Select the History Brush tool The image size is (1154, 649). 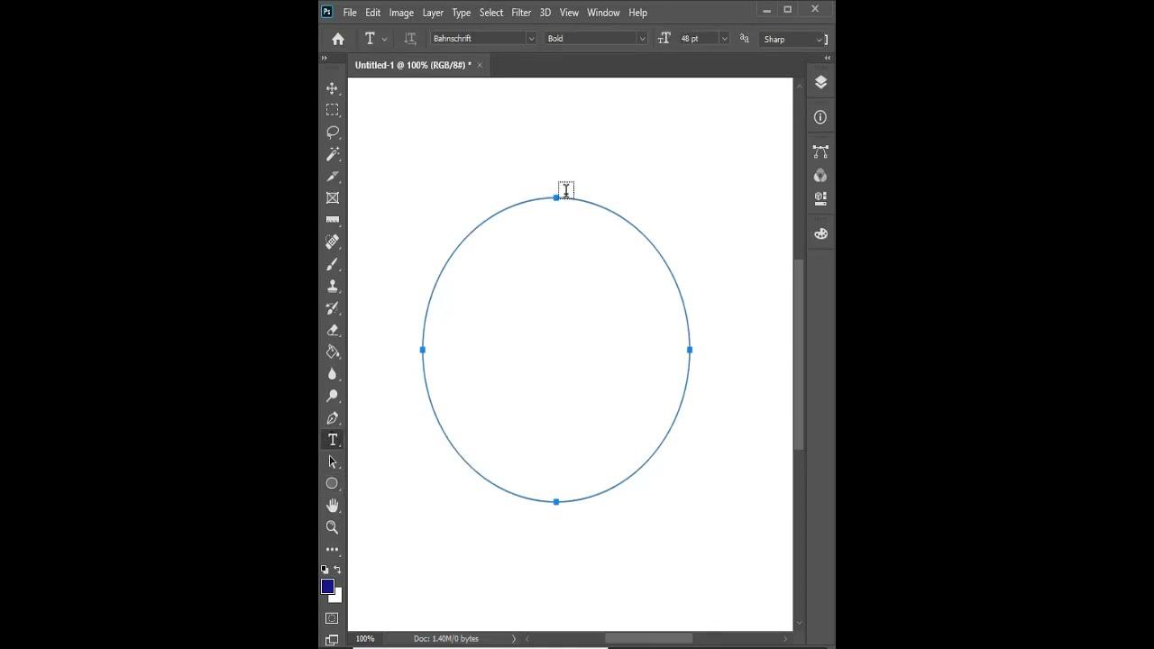[333, 307]
